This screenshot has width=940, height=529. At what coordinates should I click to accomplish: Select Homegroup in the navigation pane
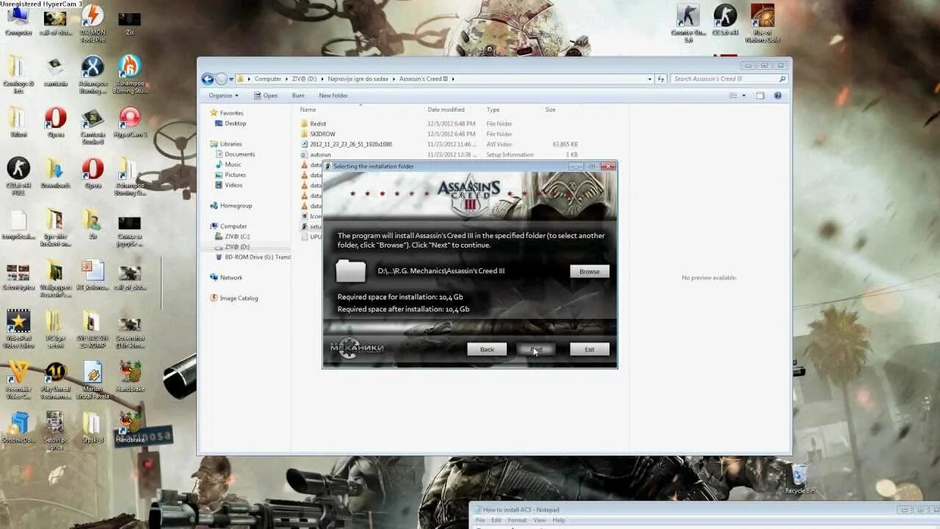point(236,206)
